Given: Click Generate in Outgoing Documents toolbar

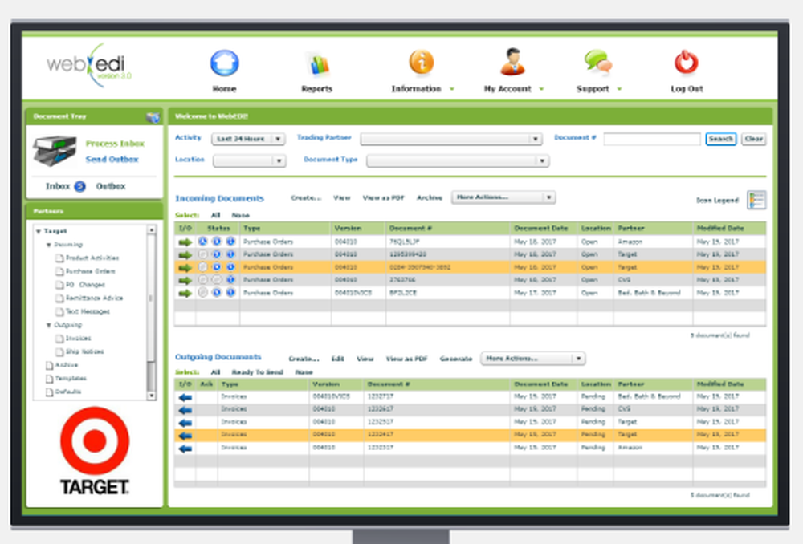Looking at the screenshot, I should (456, 359).
